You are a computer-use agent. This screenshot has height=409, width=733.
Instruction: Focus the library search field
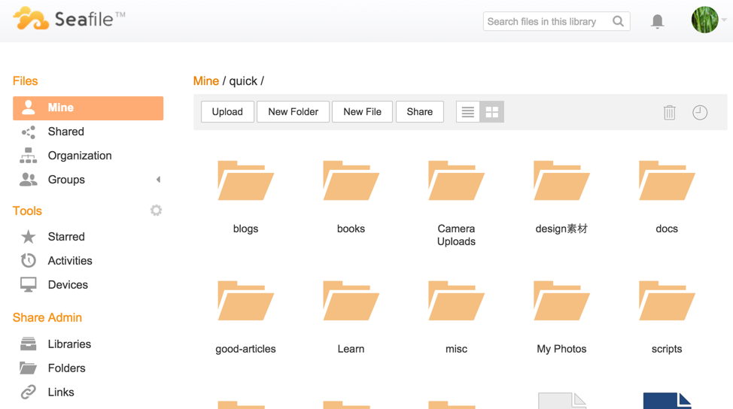556,22
